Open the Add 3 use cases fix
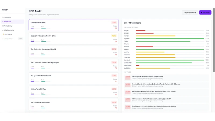The height and width of the screenshot is (121, 215). tap(166, 100)
